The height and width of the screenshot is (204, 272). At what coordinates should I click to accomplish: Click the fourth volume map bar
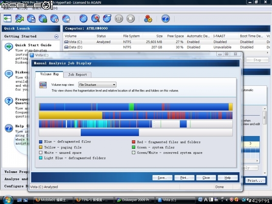click(136, 132)
